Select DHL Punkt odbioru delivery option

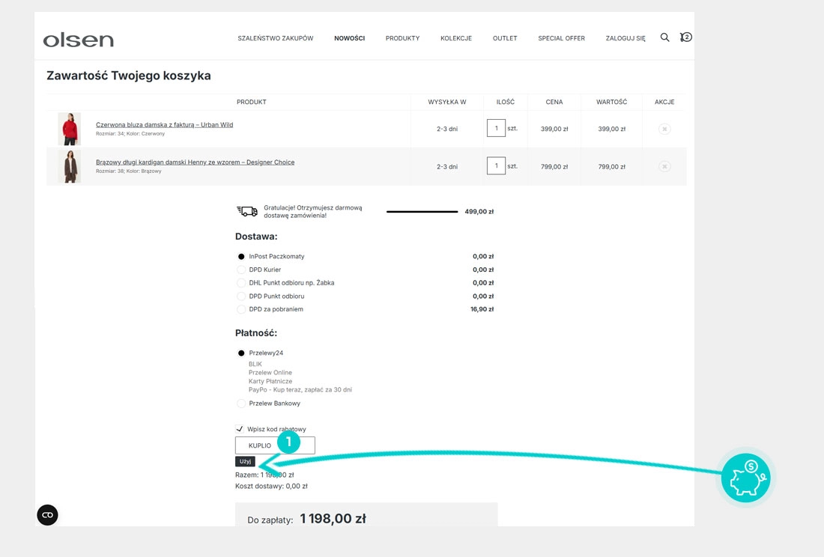click(x=241, y=283)
